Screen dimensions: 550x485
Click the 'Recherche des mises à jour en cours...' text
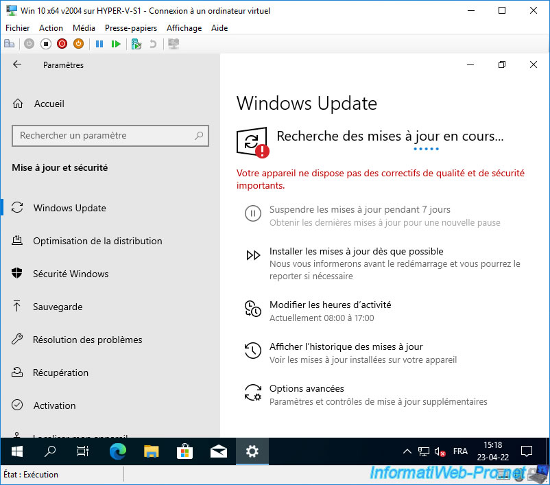click(x=390, y=136)
